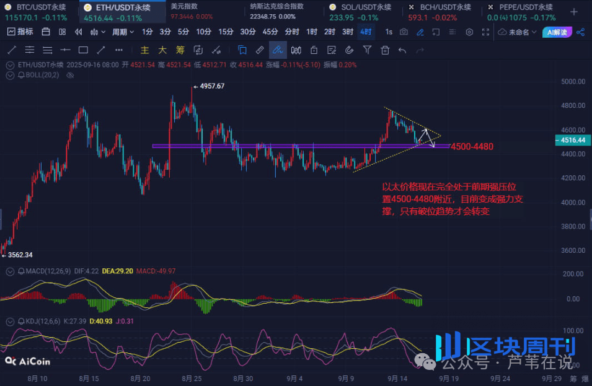Toggle the 大 large-order indicator
592x386 pixels.
162,50
